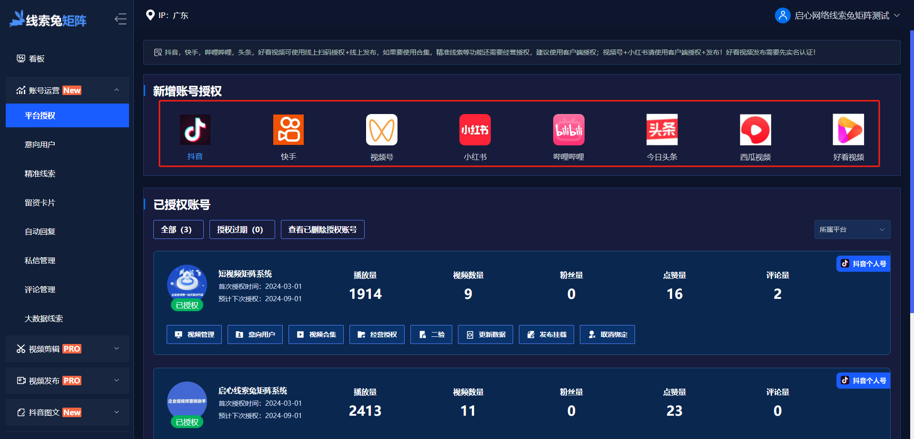
Task: Click the Douyin (抖音) platform icon
Action: (195, 130)
